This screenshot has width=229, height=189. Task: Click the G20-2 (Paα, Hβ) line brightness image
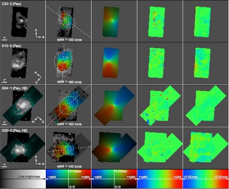pyautogui.click(x=22, y=147)
